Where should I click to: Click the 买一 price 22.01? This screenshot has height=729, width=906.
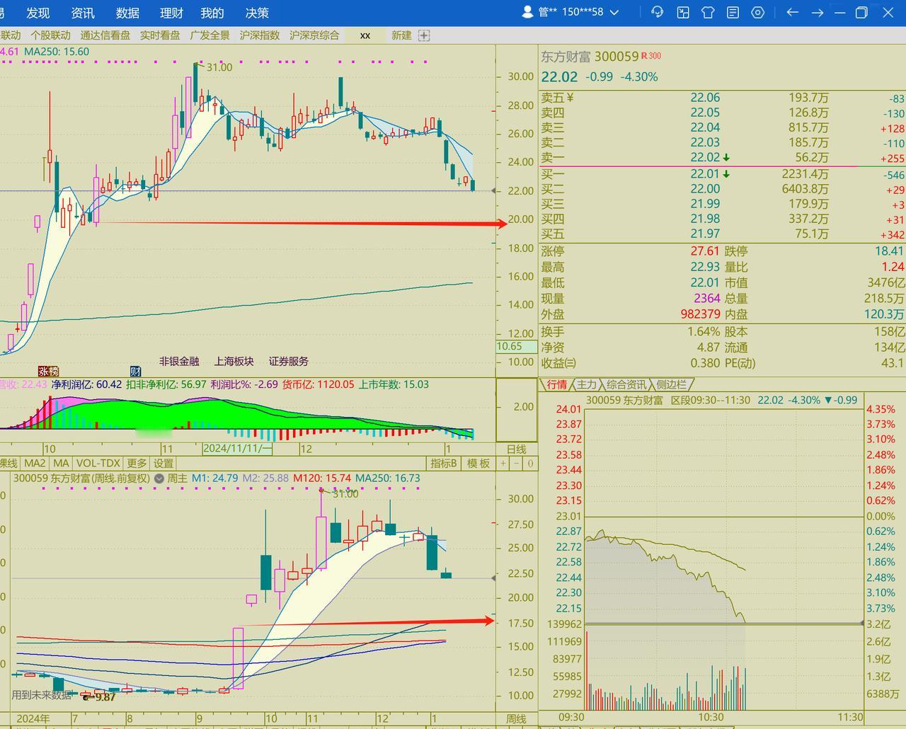tap(705, 174)
